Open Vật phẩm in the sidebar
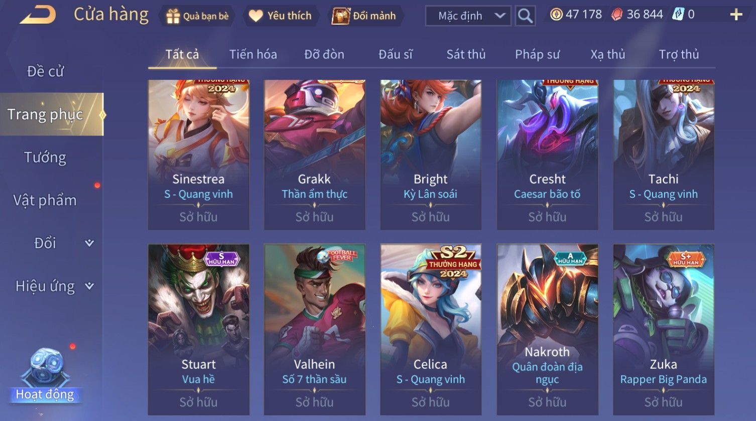756x421 pixels. [x=45, y=200]
